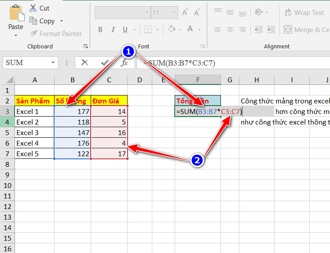Open the Clipboard dialog launcher
This screenshot has width=330, height=253.
[86, 46]
